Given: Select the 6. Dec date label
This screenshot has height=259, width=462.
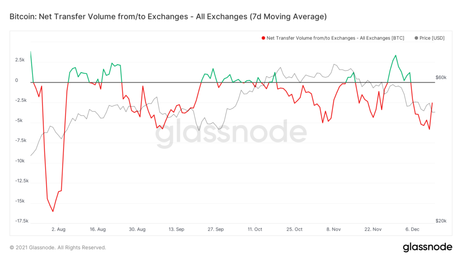Looking at the screenshot, I should (412, 229).
